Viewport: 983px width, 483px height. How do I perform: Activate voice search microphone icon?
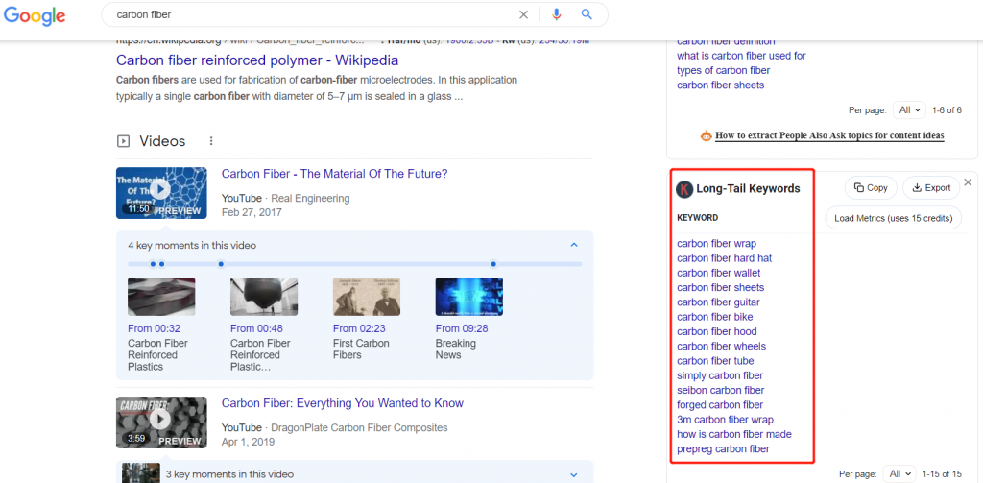(556, 15)
